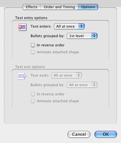Open the Order and Timing tab
This screenshot has height=143, width=121.
pyautogui.click(x=59, y=7)
